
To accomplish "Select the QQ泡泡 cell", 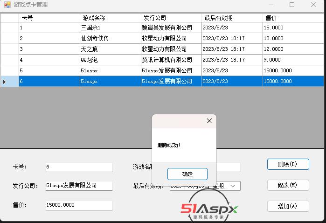I will tap(111, 60).
